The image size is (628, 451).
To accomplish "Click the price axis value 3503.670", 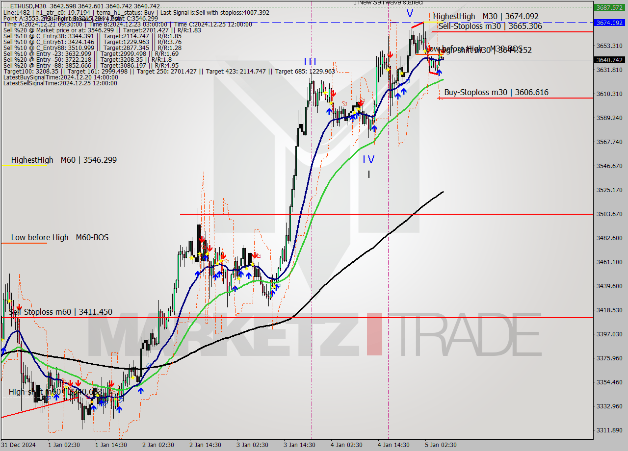I will click(x=609, y=214).
